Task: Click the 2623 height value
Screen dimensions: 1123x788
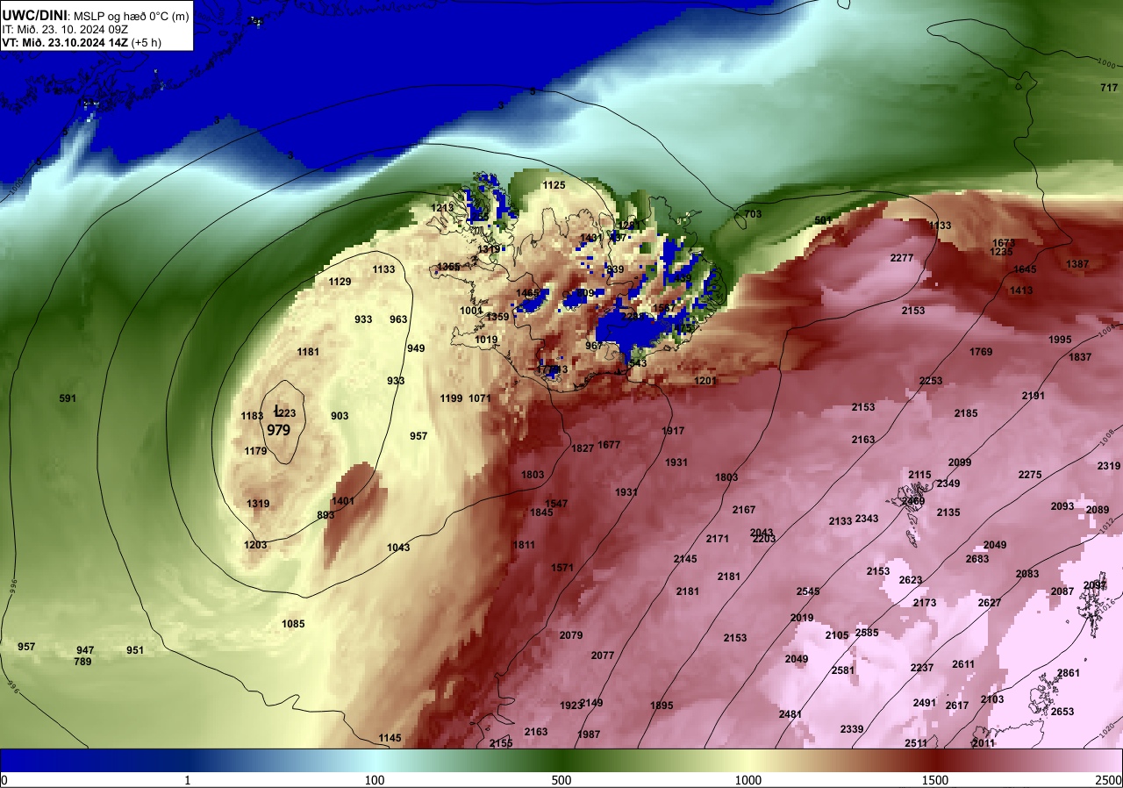Action: 911,580
